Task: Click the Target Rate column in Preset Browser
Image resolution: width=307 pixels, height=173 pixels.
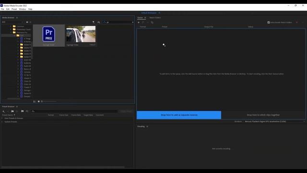Action: point(88,115)
